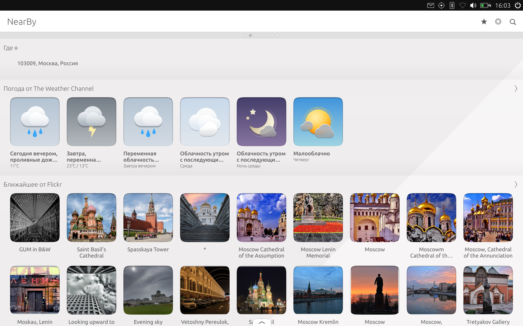523x326 pixels.
Task: Open the Spasskaya Tower photo
Action: (x=148, y=218)
